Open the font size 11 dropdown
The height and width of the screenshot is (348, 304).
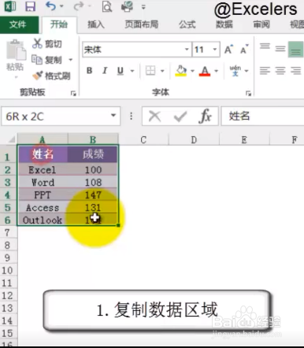[215, 50]
